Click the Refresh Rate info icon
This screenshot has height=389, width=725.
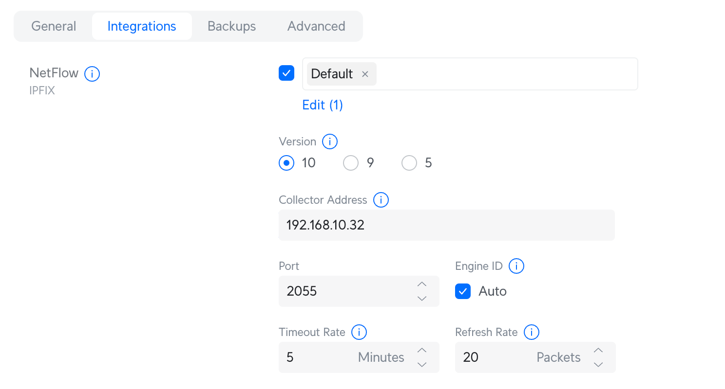point(531,332)
